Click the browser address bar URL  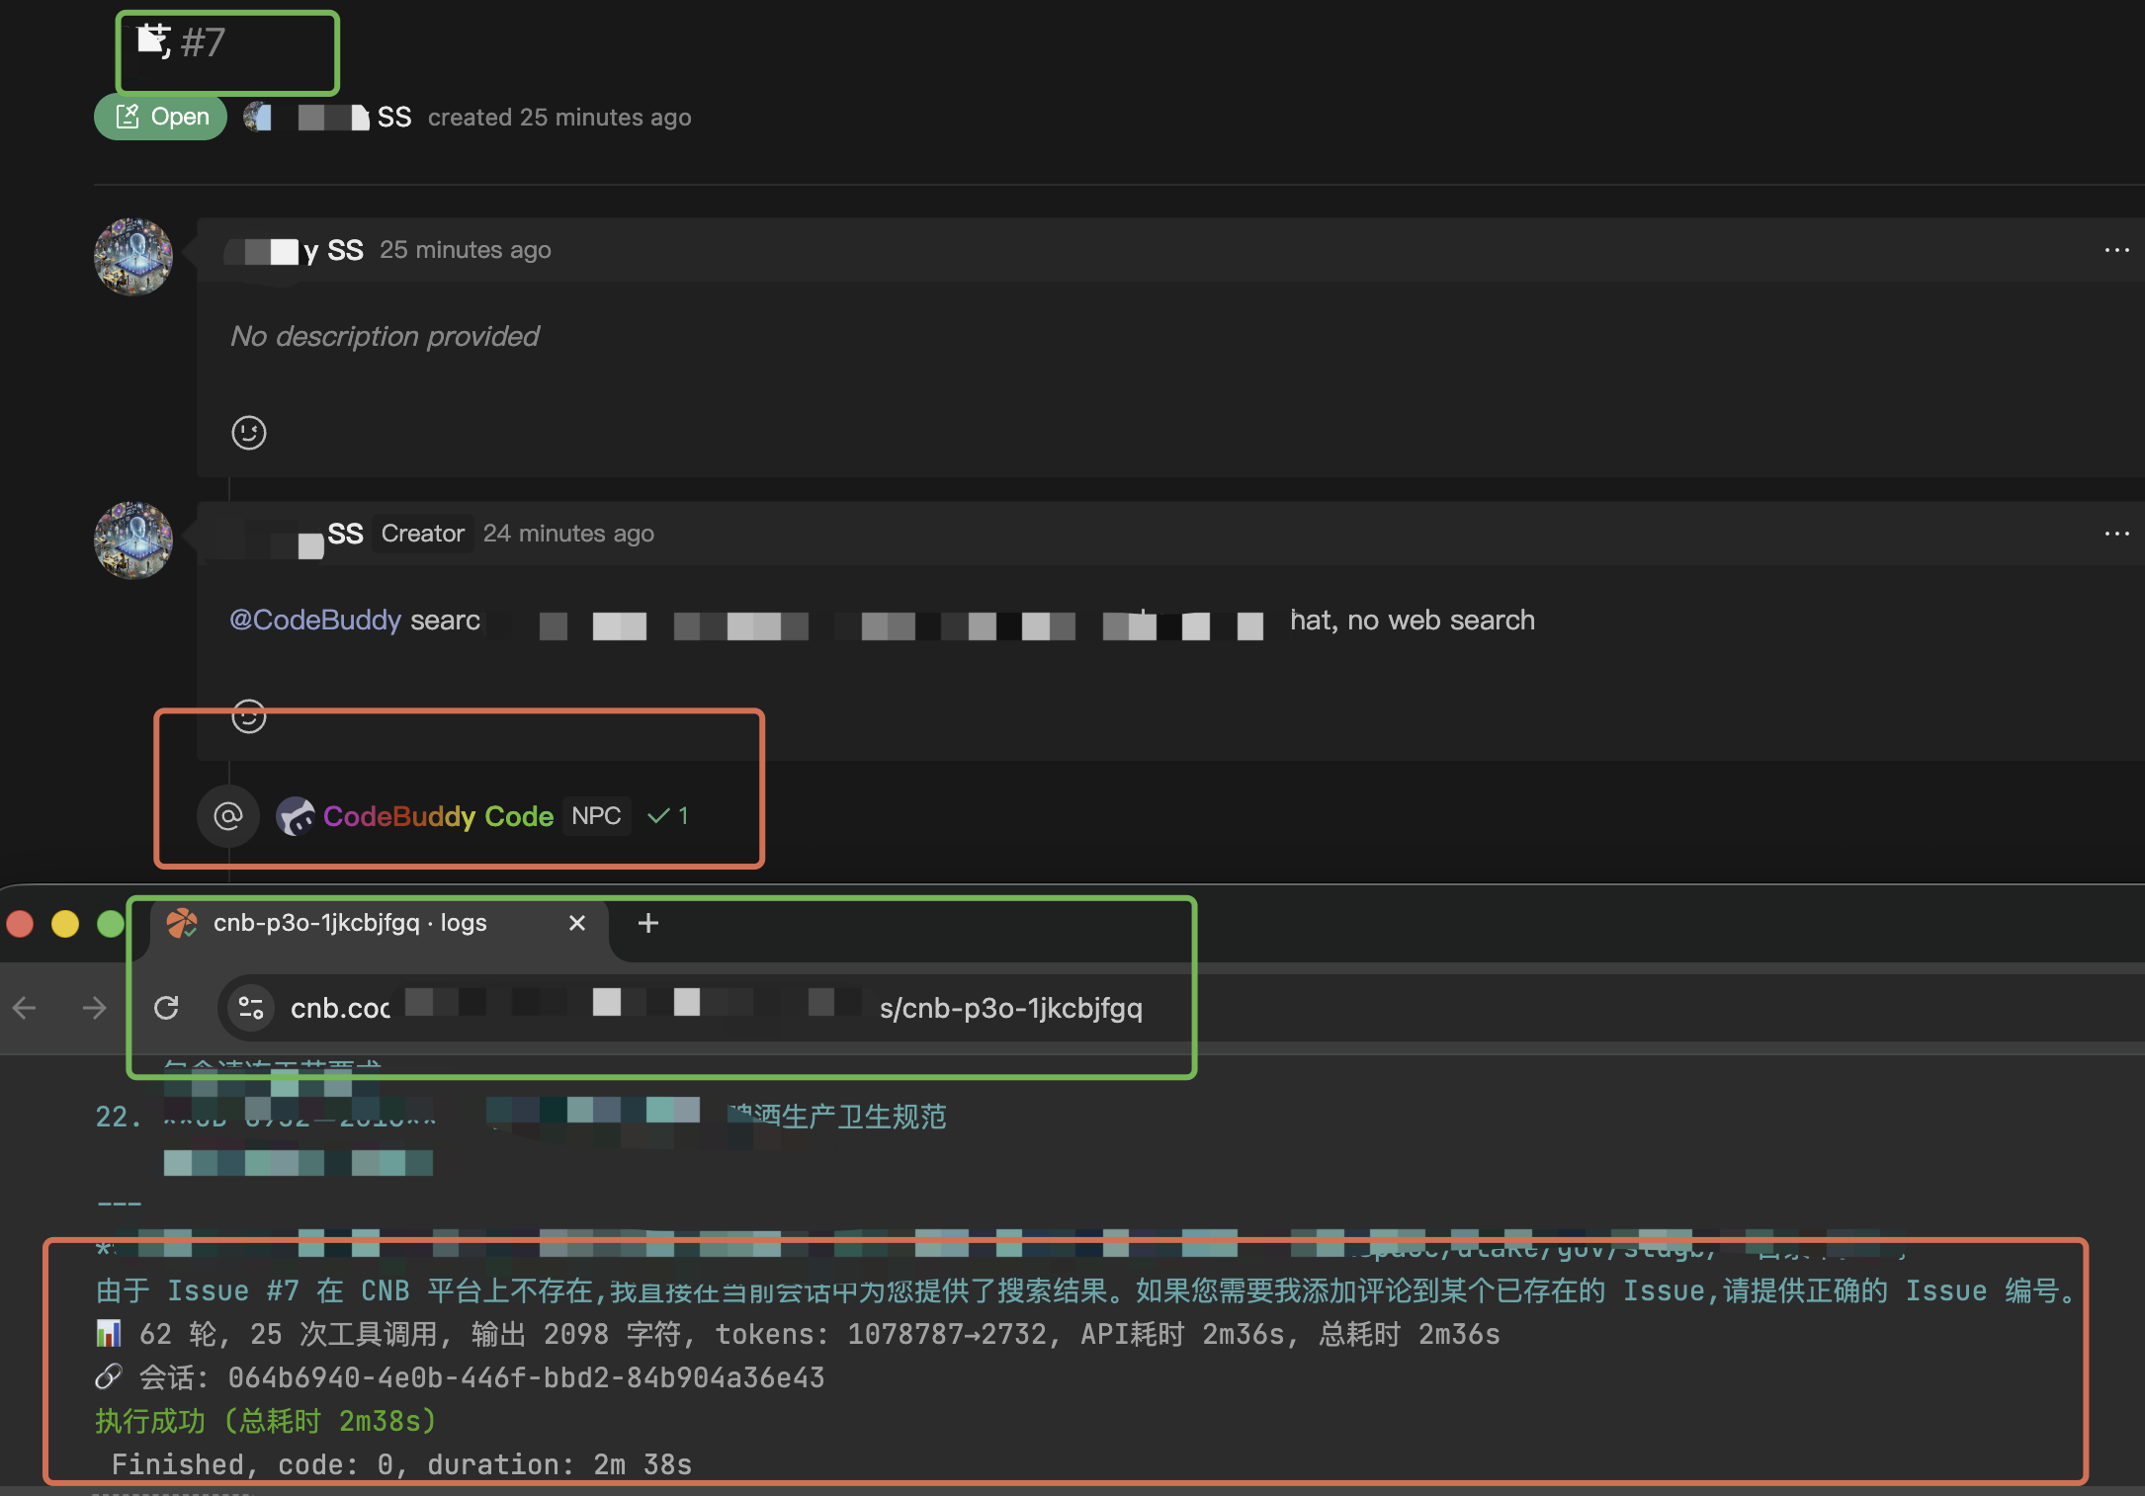[x=712, y=1008]
